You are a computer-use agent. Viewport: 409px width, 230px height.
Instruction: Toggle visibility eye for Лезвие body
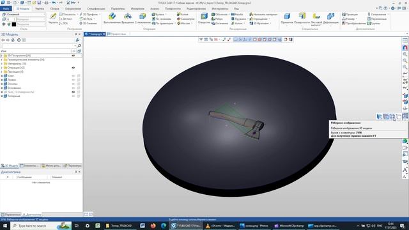(x=73, y=80)
